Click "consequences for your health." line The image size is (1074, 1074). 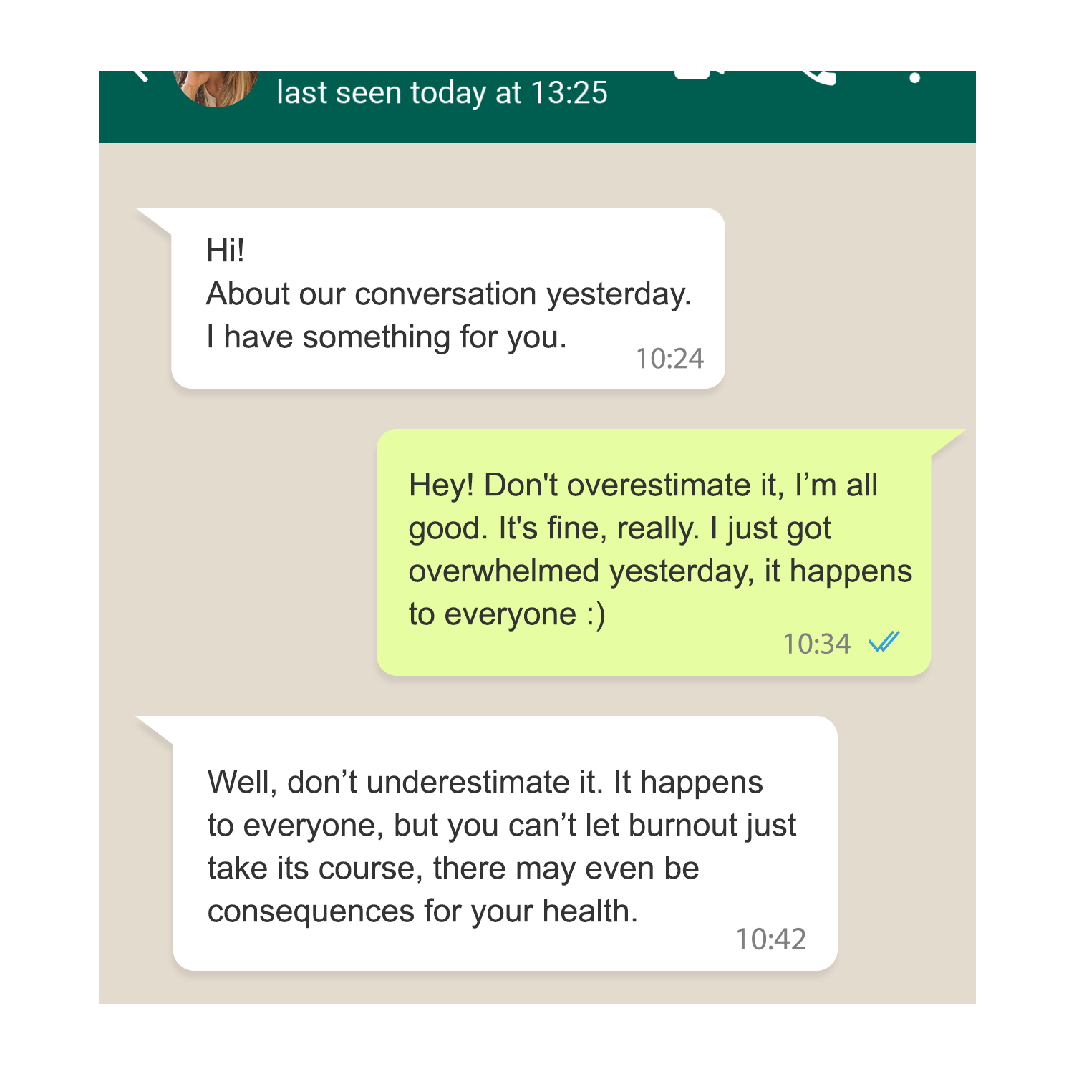click(x=422, y=911)
